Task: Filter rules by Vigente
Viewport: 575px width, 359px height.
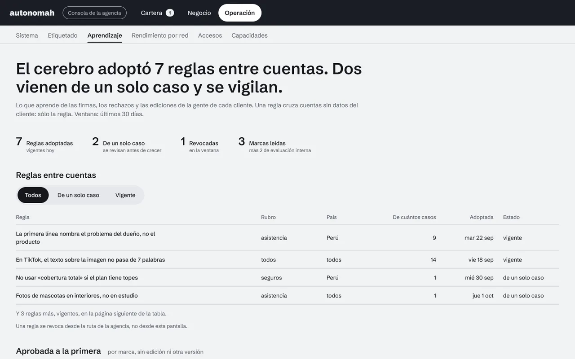Action: 125,195
